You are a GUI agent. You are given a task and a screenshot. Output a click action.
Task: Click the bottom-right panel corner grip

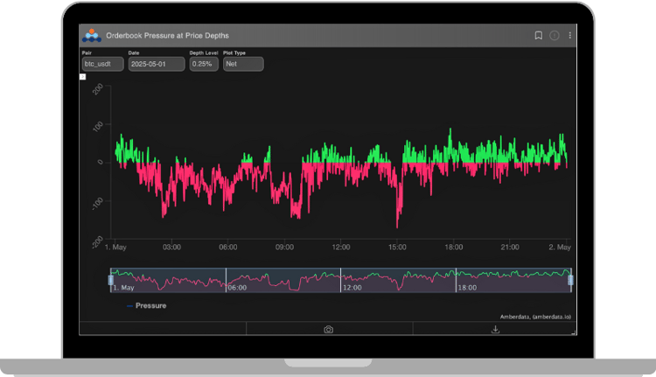coord(574,332)
